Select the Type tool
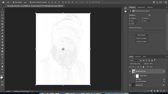 coord(2,57)
